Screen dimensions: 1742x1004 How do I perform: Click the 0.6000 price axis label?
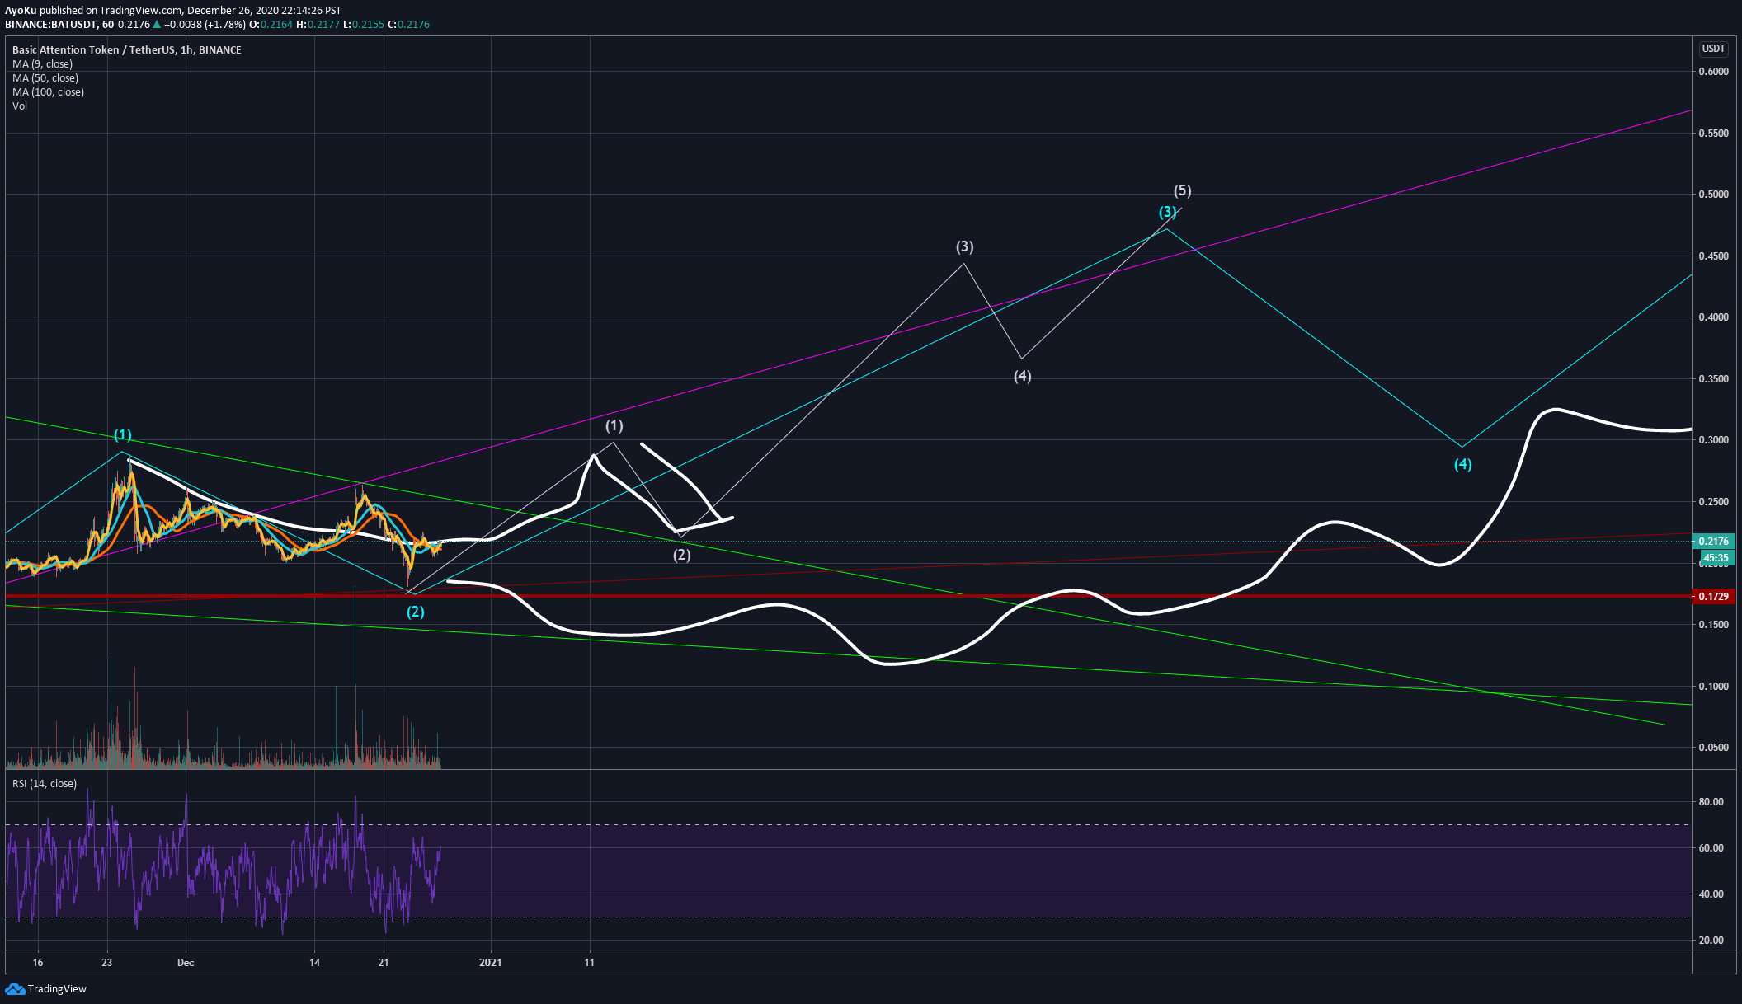point(1713,72)
